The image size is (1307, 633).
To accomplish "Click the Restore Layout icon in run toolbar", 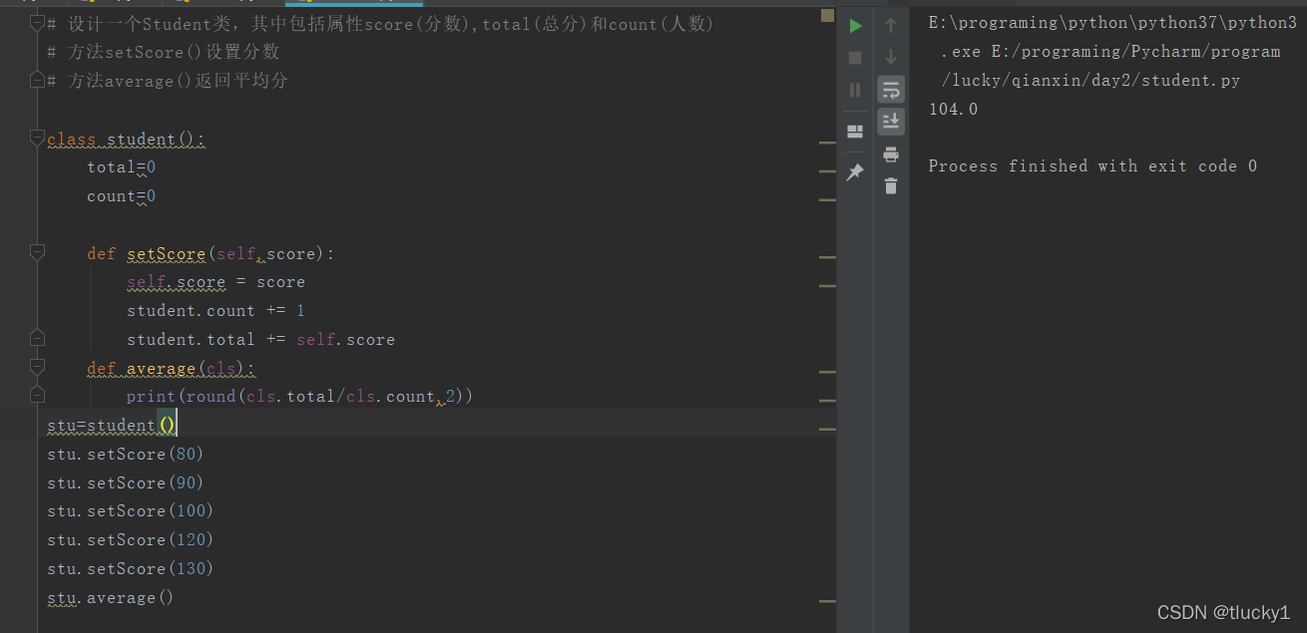I will pyautogui.click(x=855, y=131).
